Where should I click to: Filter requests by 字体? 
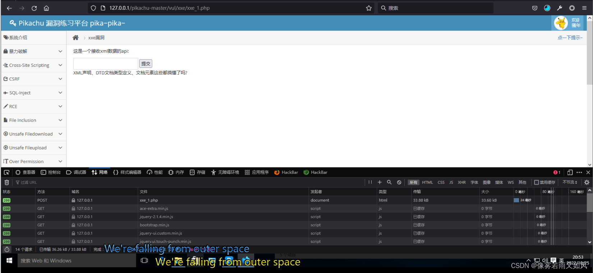click(474, 182)
